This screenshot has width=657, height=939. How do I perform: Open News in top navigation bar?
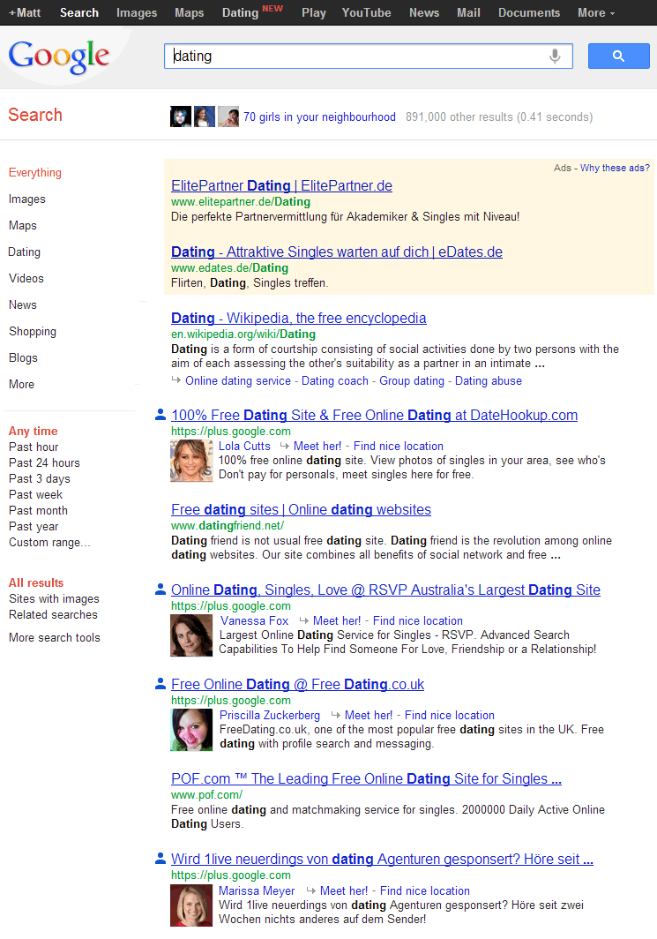point(424,12)
